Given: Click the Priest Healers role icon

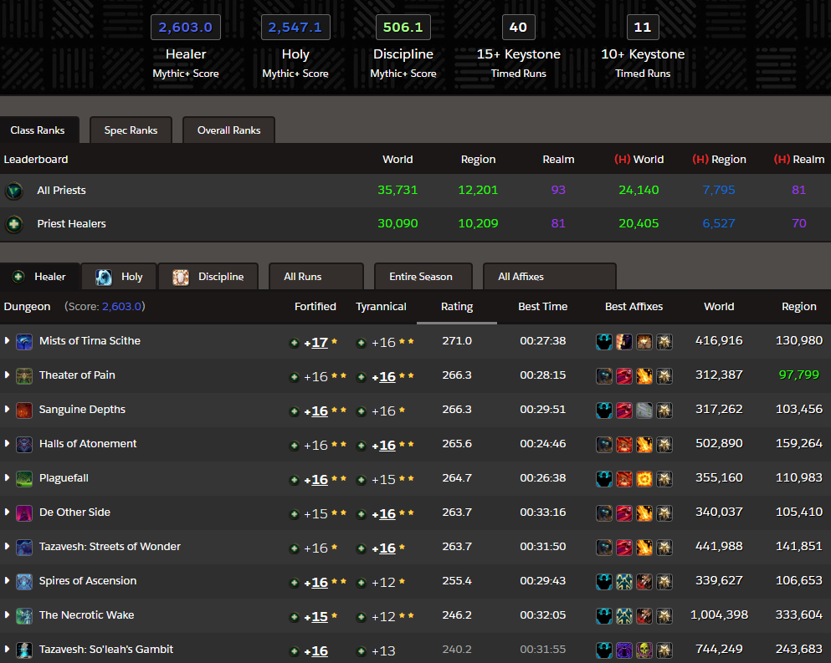Looking at the screenshot, I should [14, 224].
